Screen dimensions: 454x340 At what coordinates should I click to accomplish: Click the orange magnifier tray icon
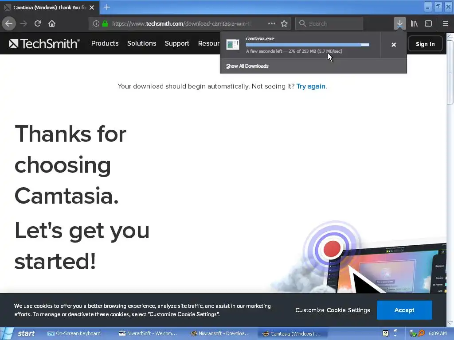coord(421,333)
